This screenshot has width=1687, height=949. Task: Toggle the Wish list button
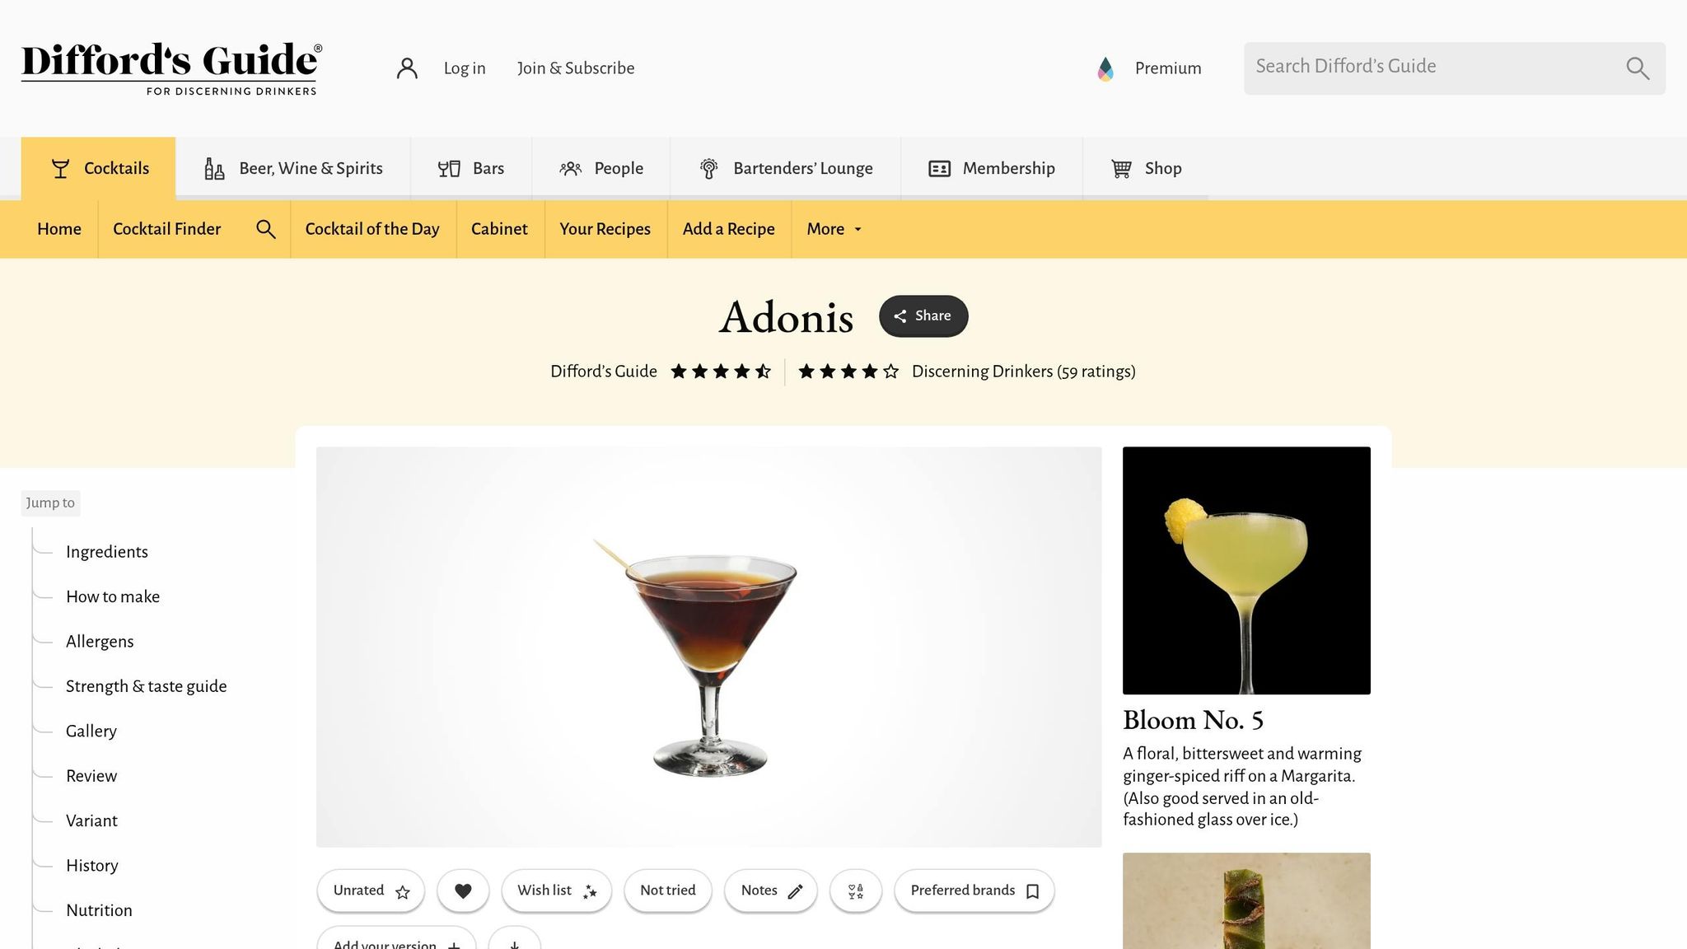point(557,891)
